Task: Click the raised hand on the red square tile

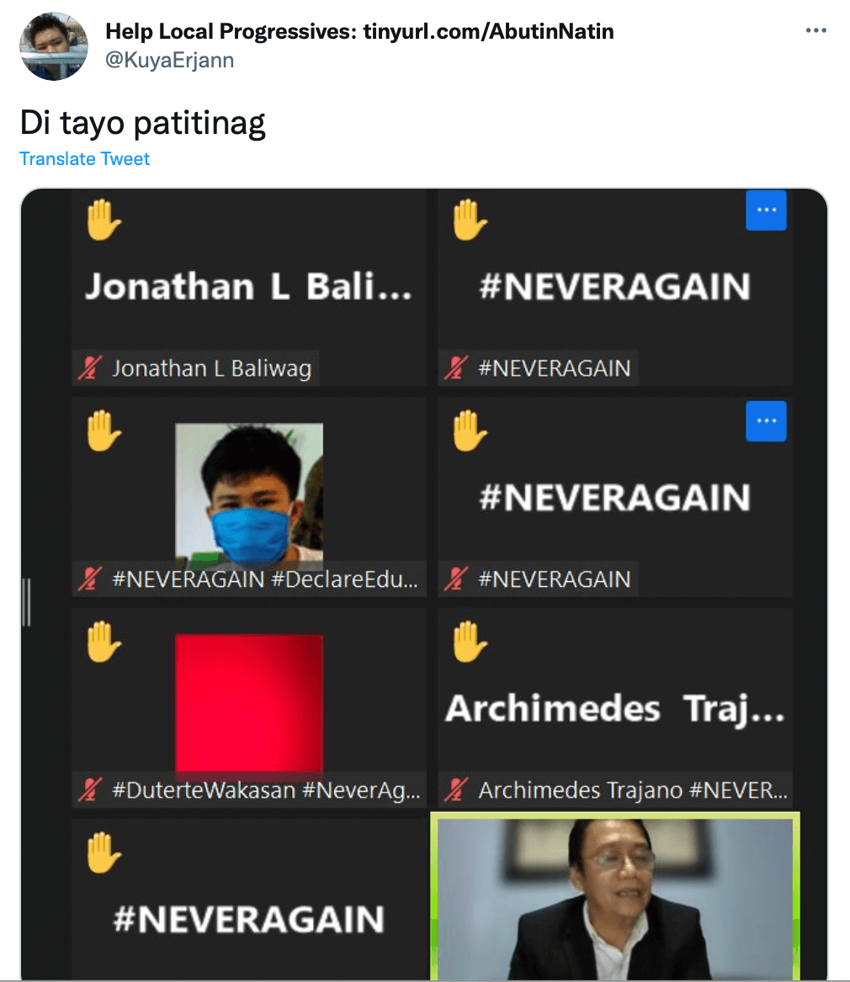Action: point(104,641)
